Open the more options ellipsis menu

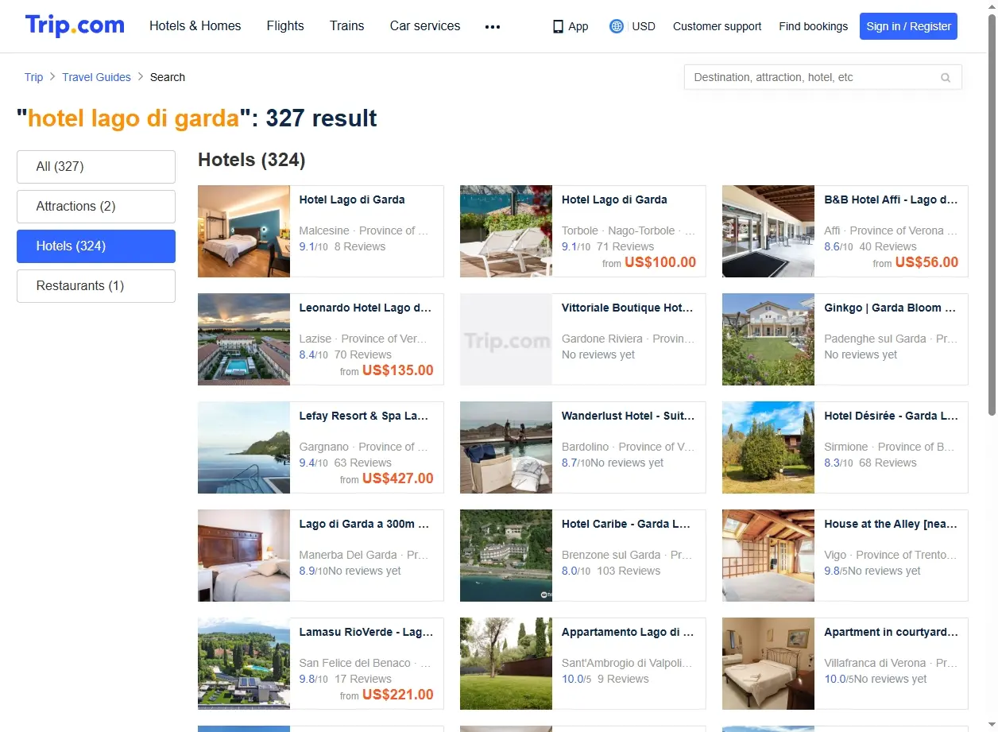493,26
